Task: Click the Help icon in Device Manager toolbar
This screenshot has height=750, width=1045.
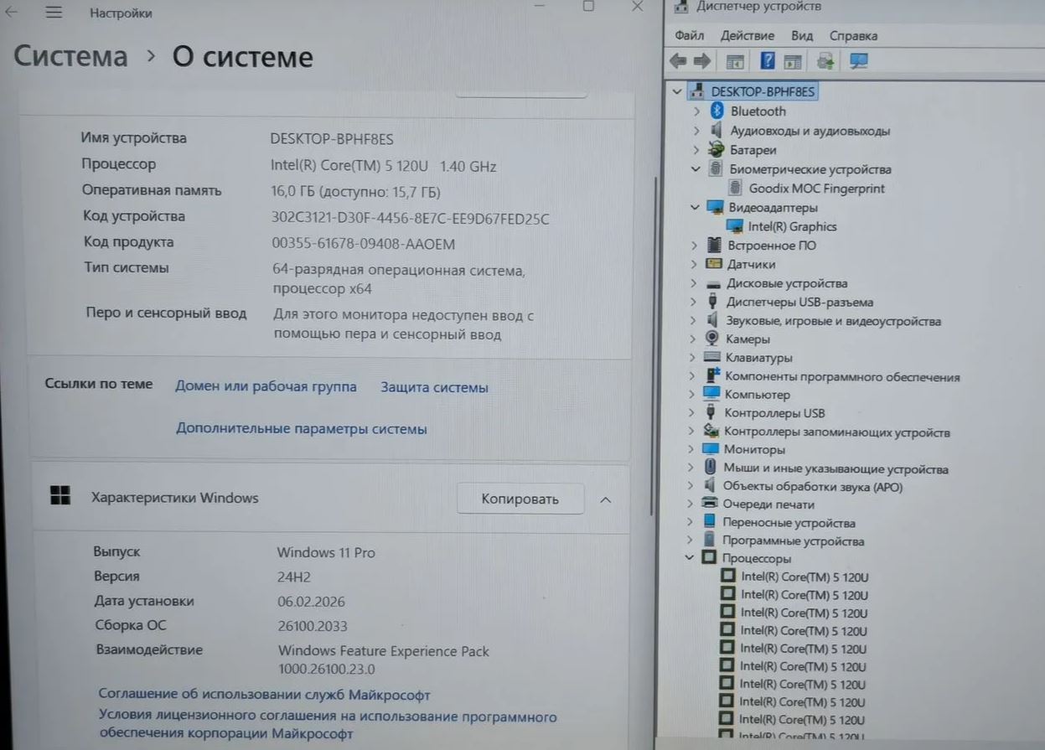Action: click(x=767, y=61)
